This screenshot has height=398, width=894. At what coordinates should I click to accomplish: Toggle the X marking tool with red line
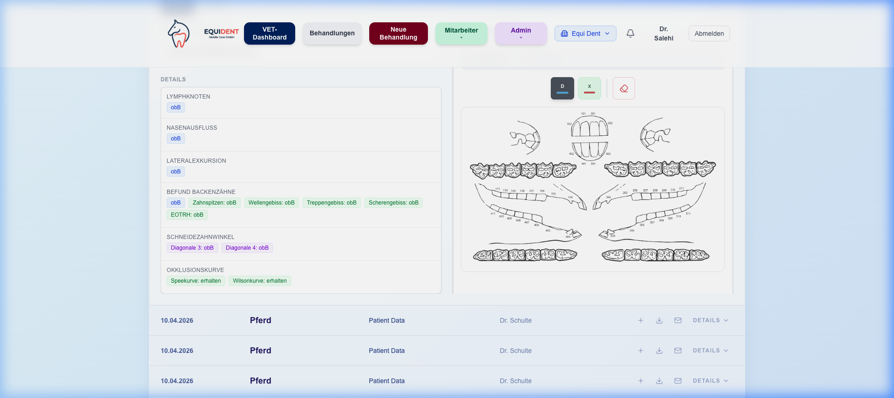point(589,88)
